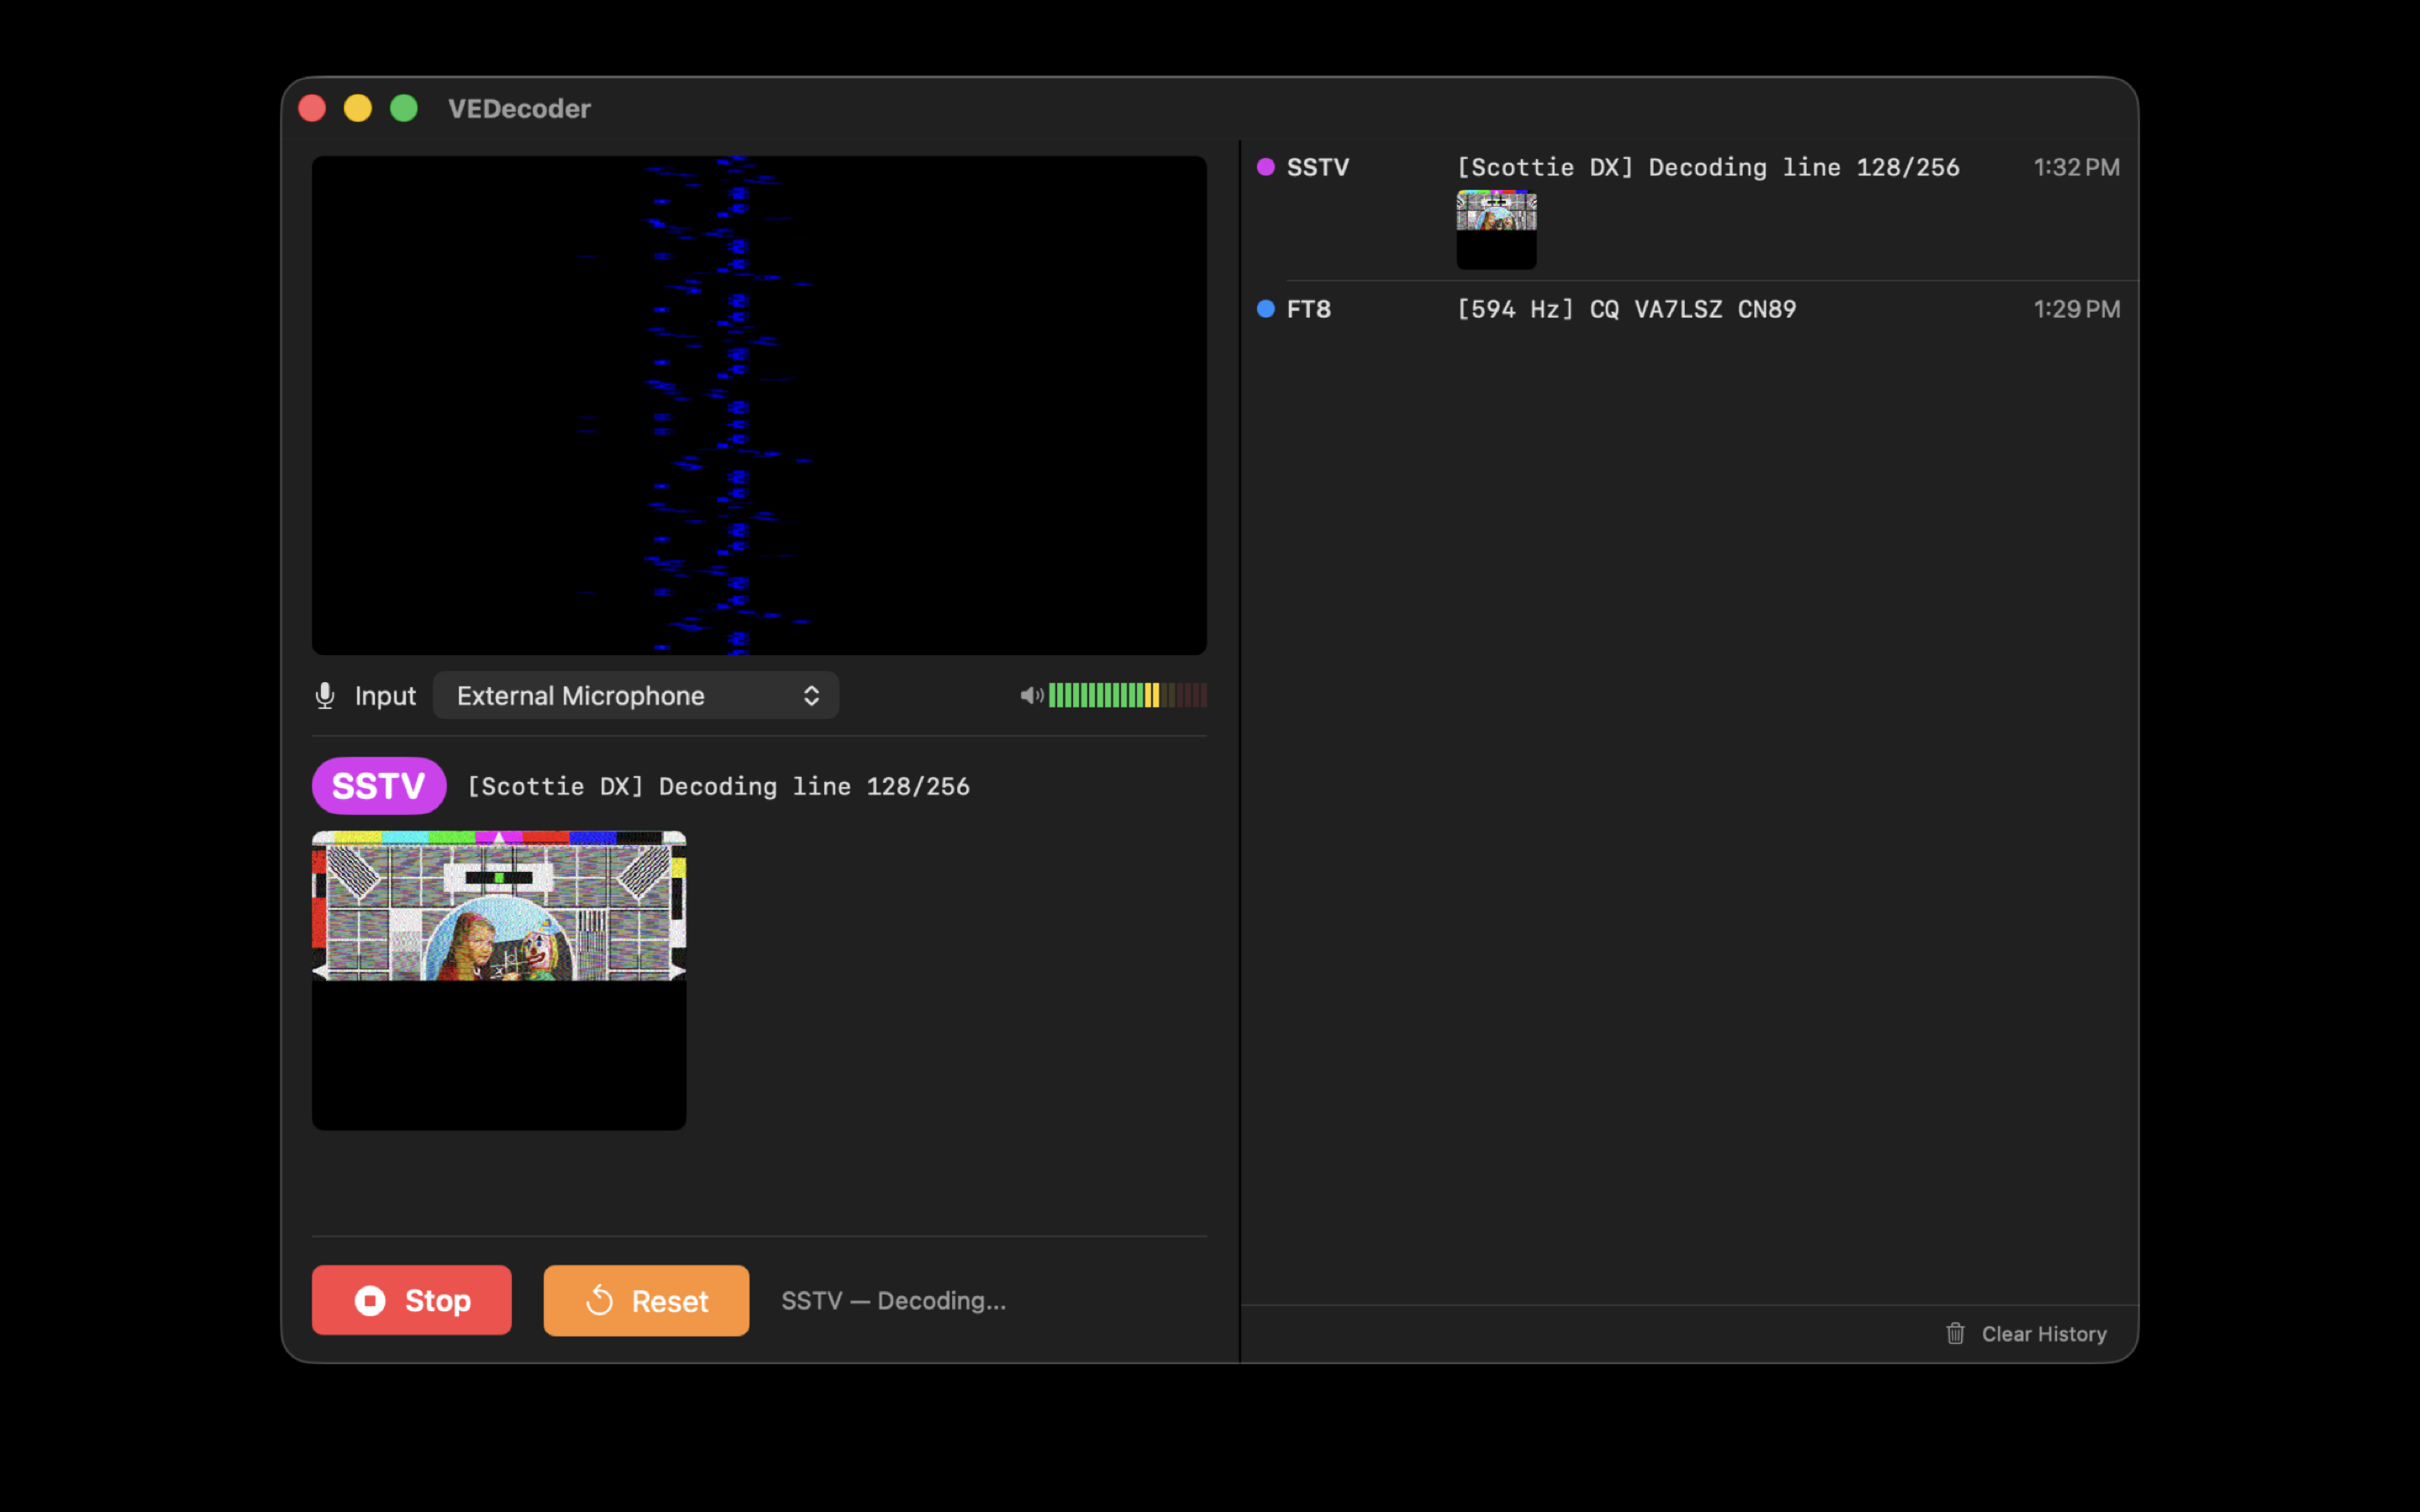2420x1512 pixels.
Task: Select the FT8 CQ VA7LSZ history entry
Action: 1625,309
